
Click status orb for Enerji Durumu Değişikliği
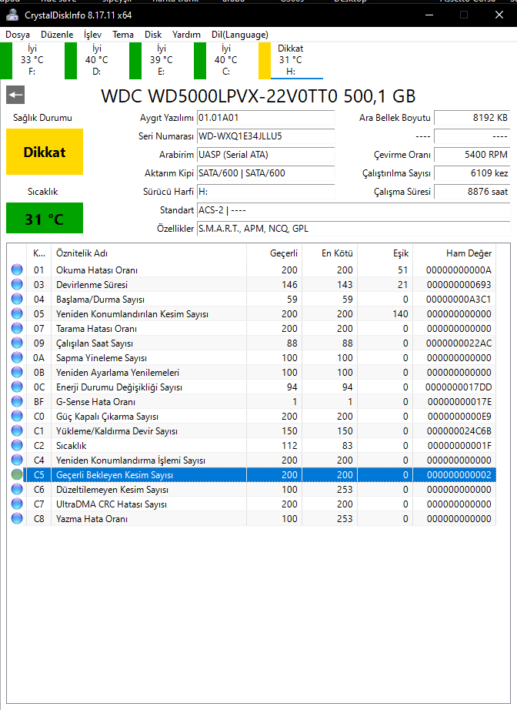(x=17, y=387)
